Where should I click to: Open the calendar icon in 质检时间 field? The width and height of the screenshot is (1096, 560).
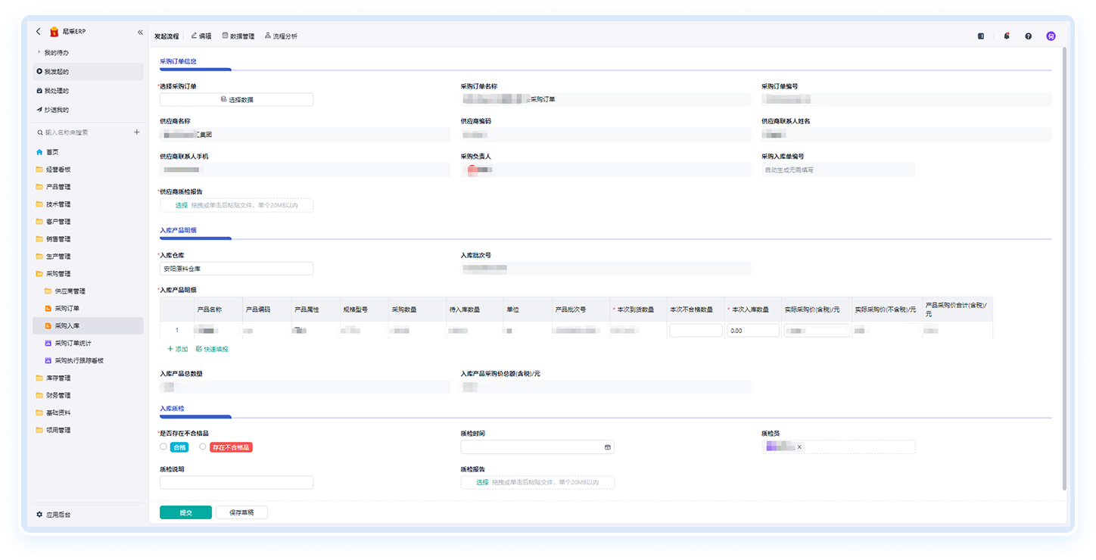point(607,447)
